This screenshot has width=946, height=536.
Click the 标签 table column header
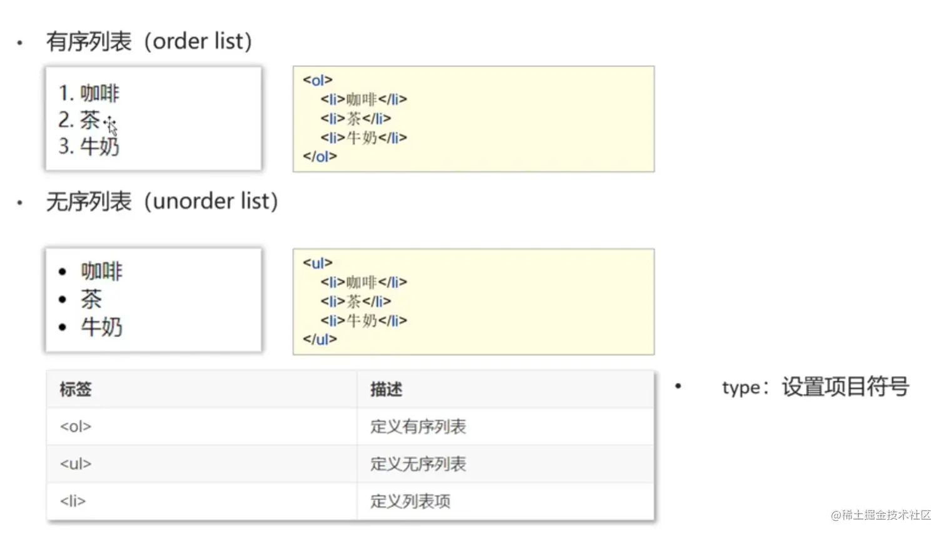76,389
